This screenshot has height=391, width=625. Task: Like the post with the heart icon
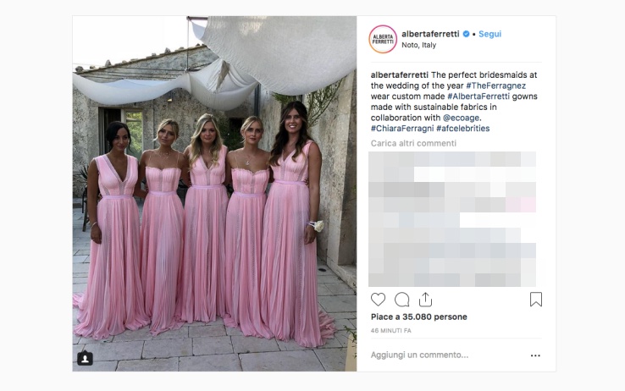pyautogui.click(x=378, y=300)
